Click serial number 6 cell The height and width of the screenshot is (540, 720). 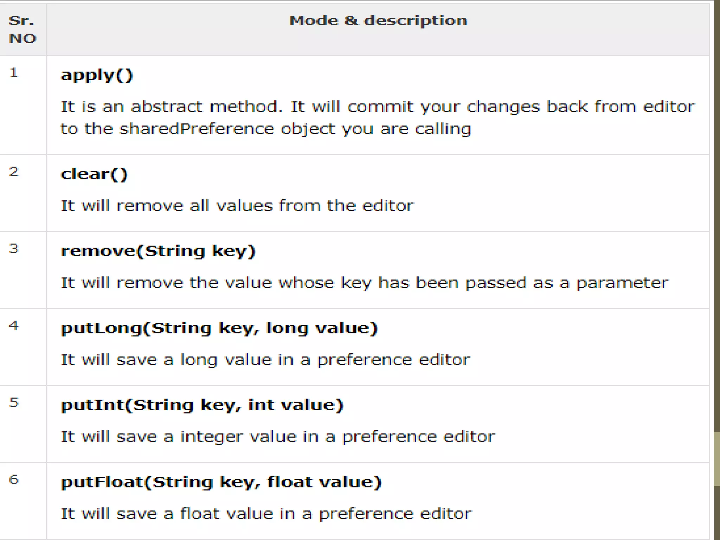[x=14, y=480]
